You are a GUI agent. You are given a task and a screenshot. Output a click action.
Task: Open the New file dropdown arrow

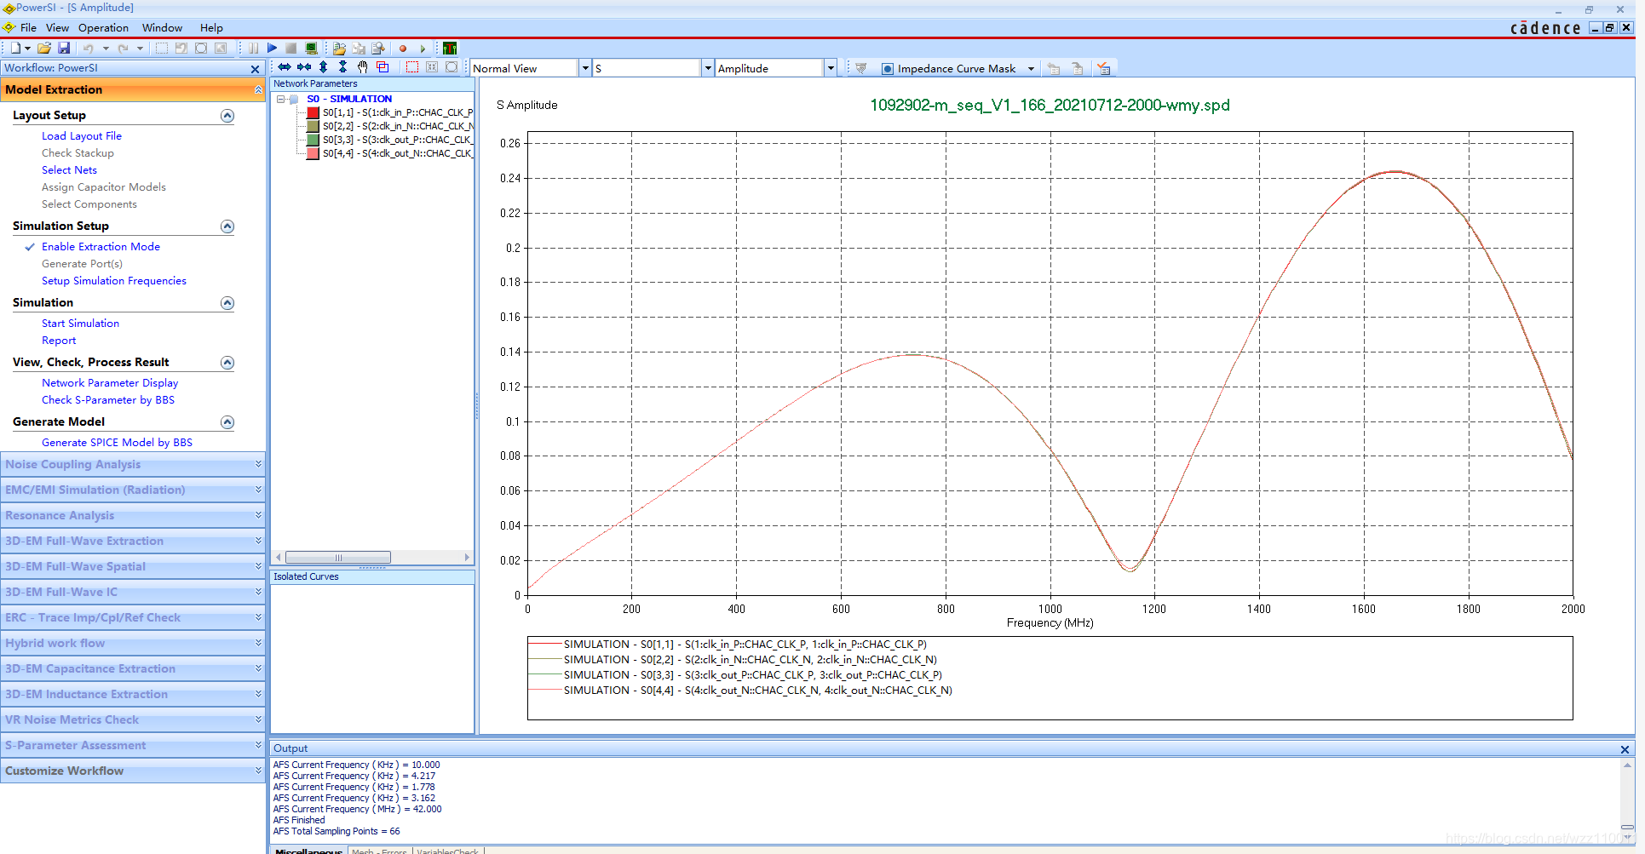click(x=27, y=49)
